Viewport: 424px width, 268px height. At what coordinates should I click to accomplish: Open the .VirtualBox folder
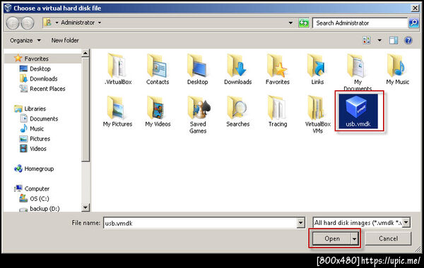pyautogui.click(x=117, y=69)
